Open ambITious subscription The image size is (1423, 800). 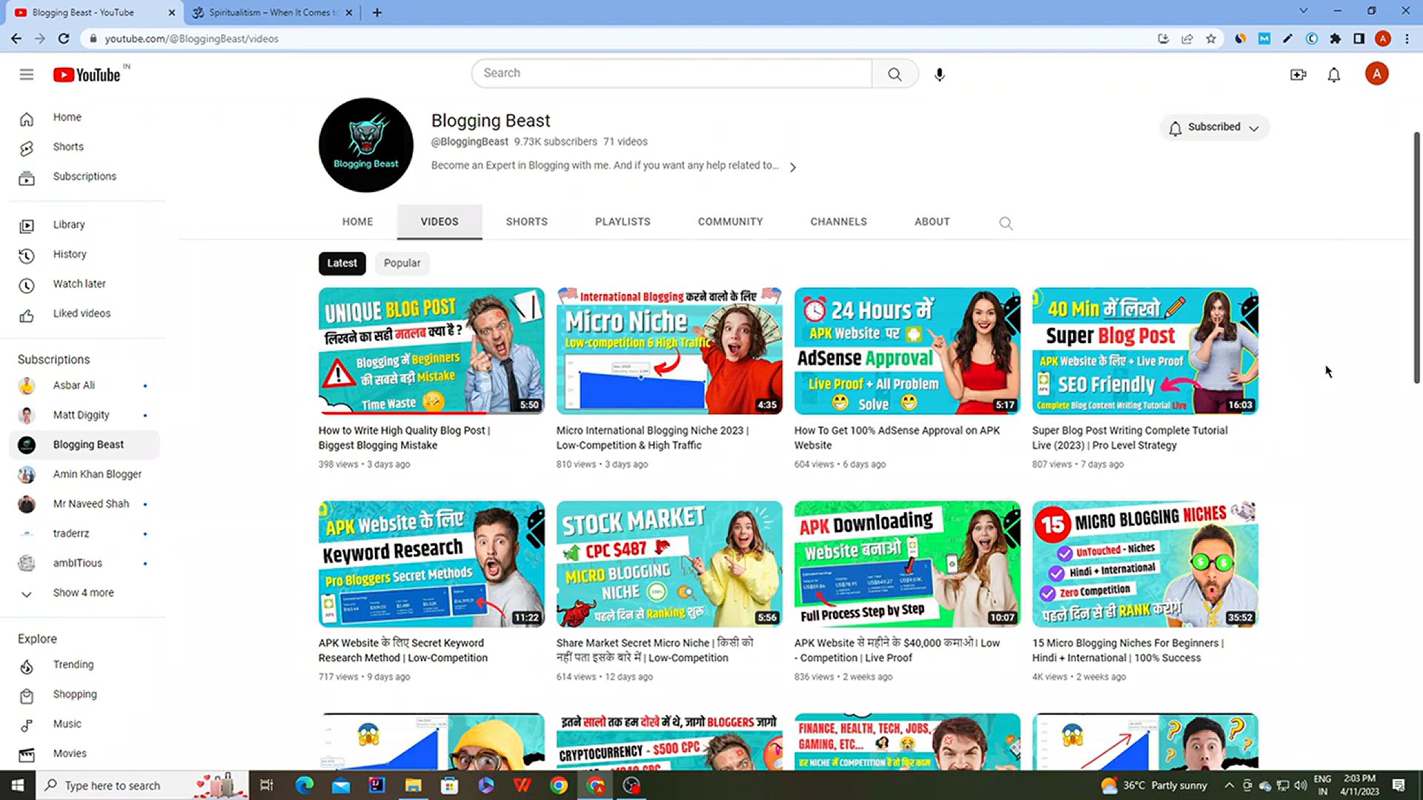84,564
